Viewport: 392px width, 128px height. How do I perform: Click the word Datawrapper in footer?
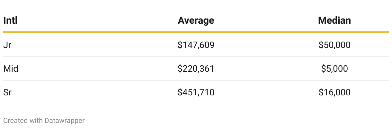click(x=65, y=121)
